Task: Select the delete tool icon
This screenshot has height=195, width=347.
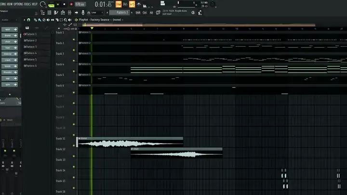Action: tap(44, 20)
